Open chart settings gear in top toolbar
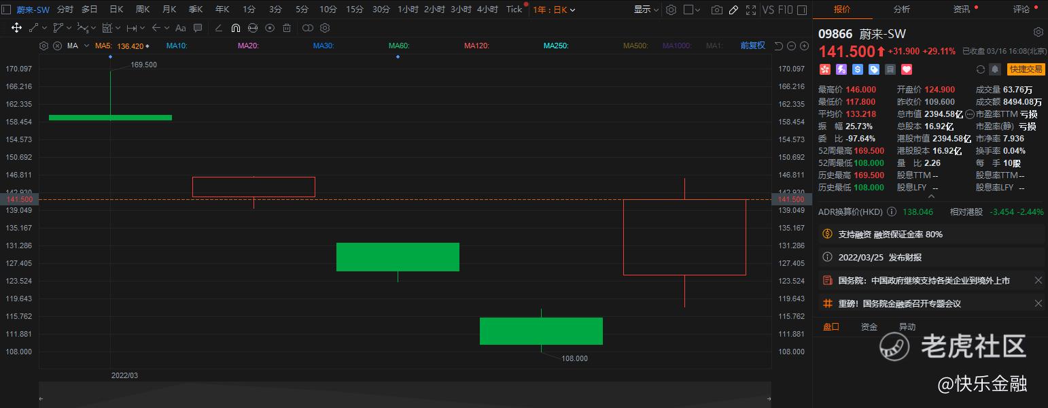 [x=671, y=10]
